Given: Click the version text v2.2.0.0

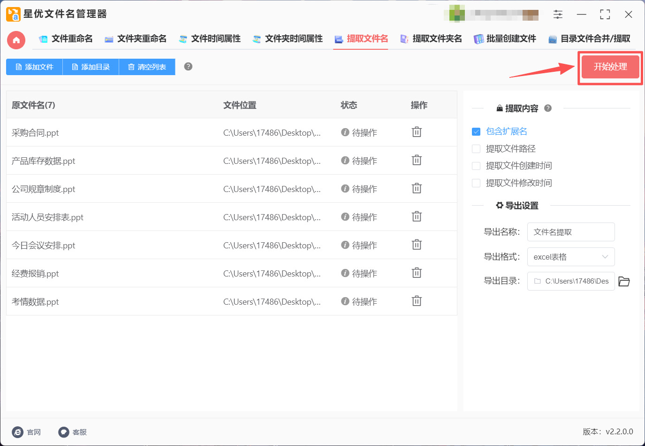Looking at the screenshot, I should (x=619, y=432).
